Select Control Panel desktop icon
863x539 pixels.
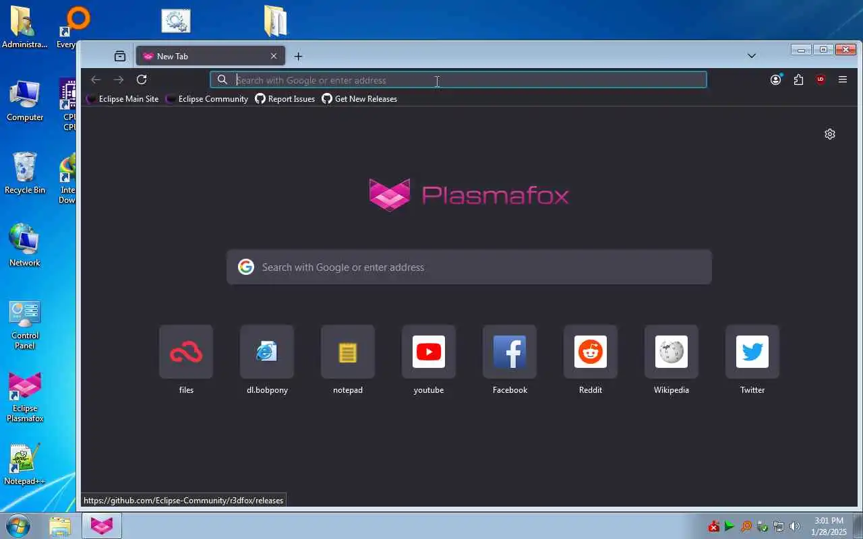[25, 325]
